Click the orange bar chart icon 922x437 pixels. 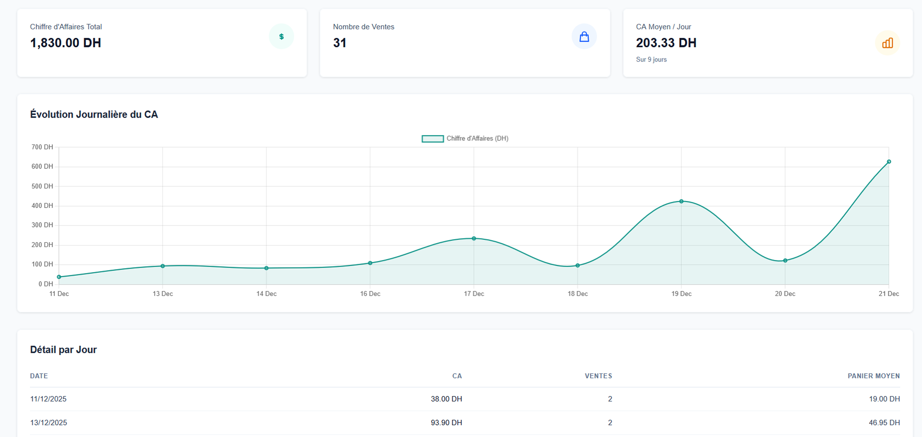(x=887, y=43)
